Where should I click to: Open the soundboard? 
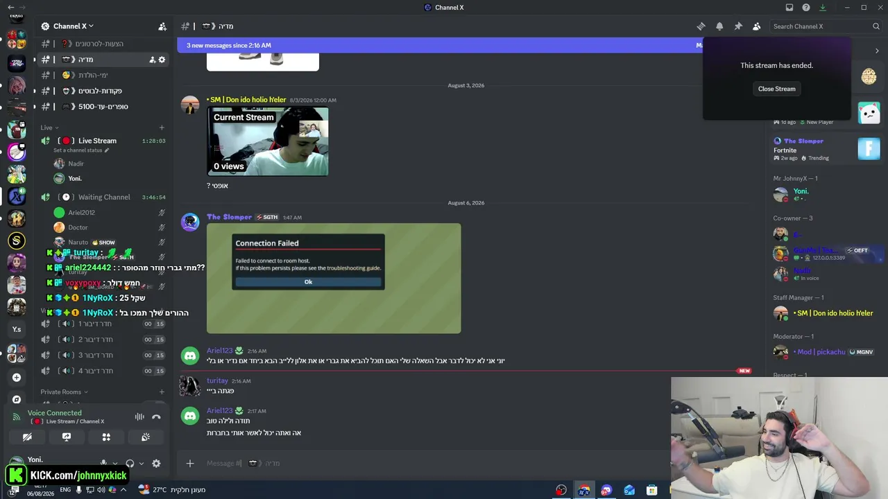pos(146,437)
